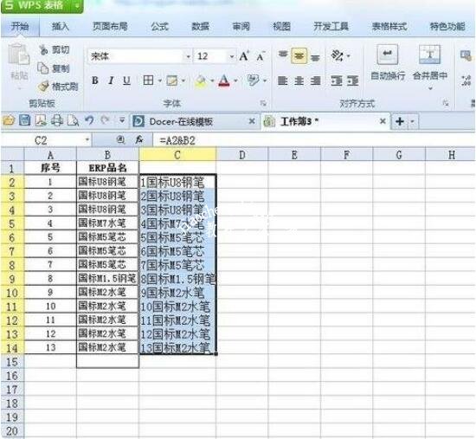
Task: Expand Merge and Center dropdown arrow
Action: coord(430,88)
